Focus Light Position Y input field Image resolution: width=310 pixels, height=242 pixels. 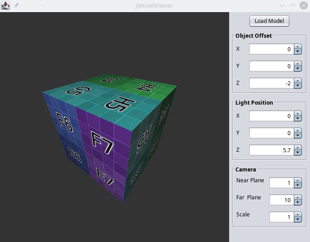click(272, 133)
